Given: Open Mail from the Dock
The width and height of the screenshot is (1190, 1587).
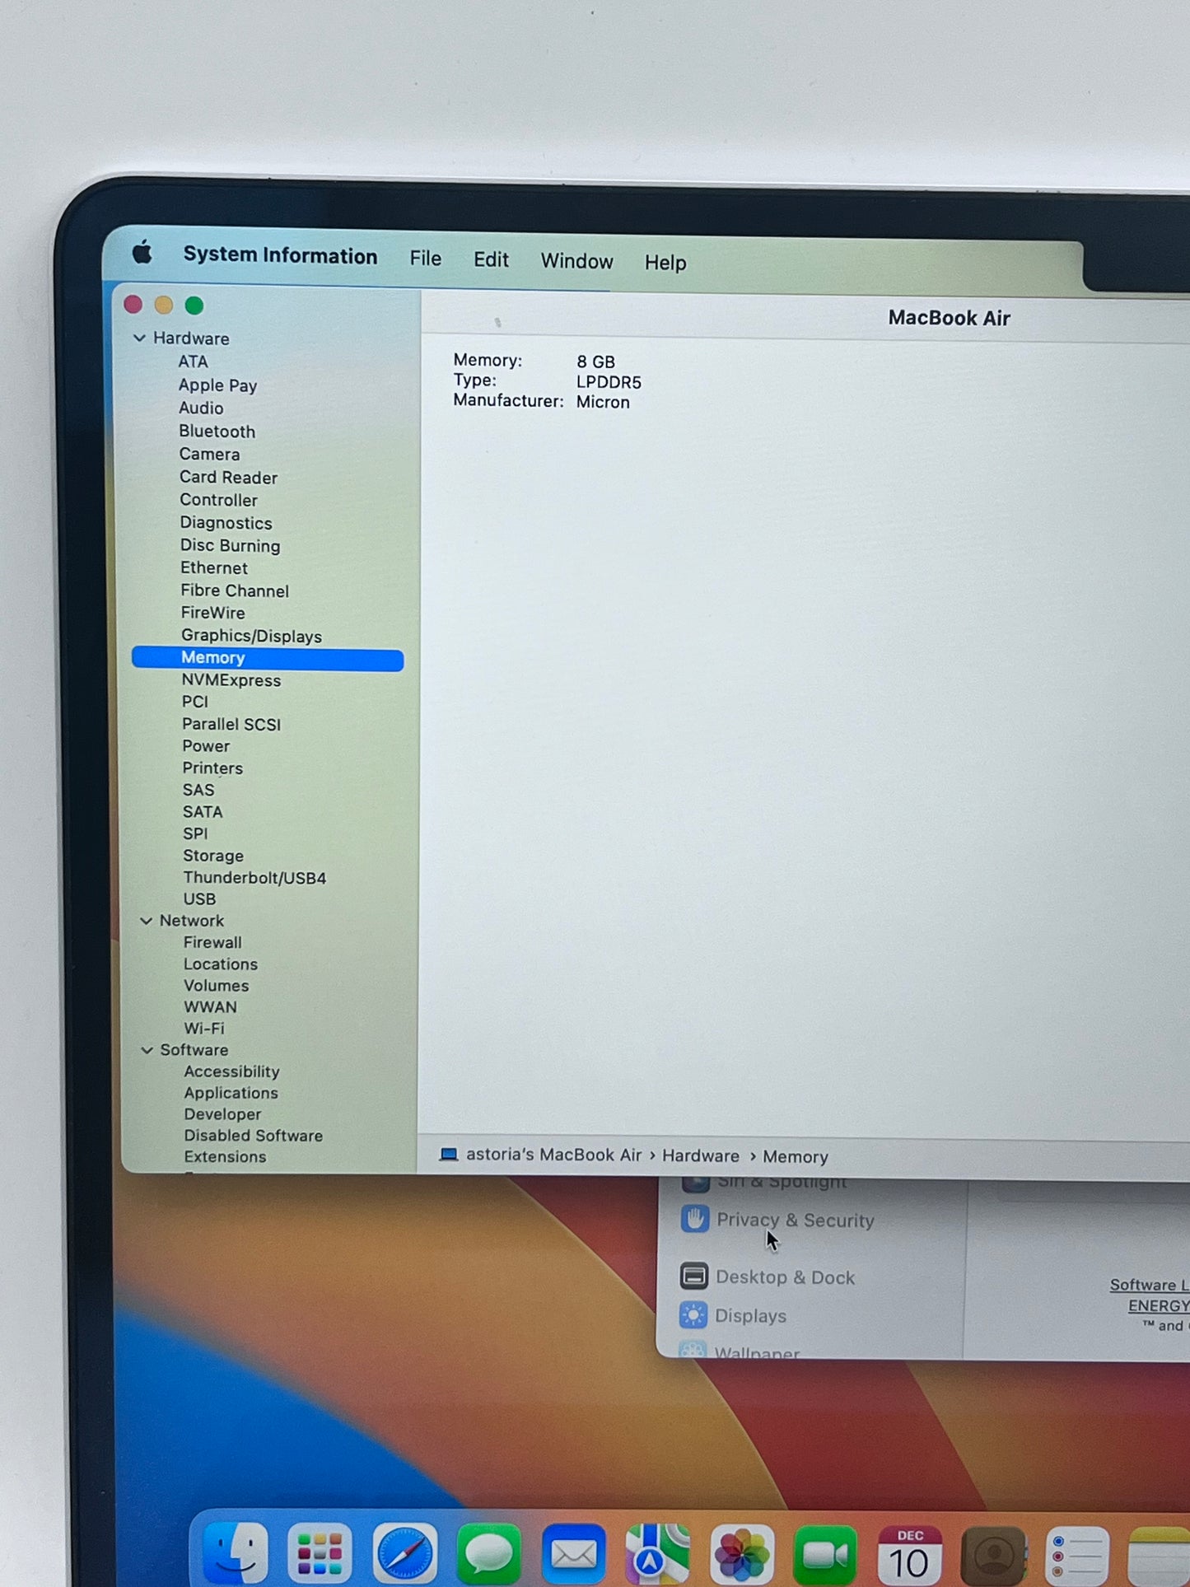Looking at the screenshot, I should (x=573, y=1555).
